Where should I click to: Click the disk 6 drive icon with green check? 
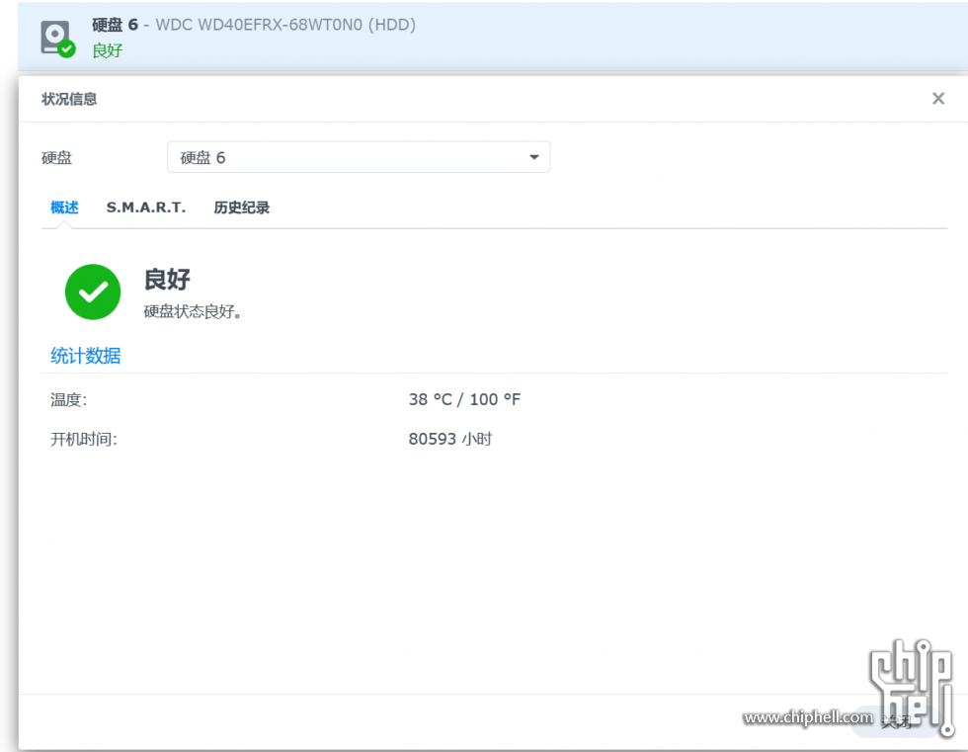coord(58,39)
